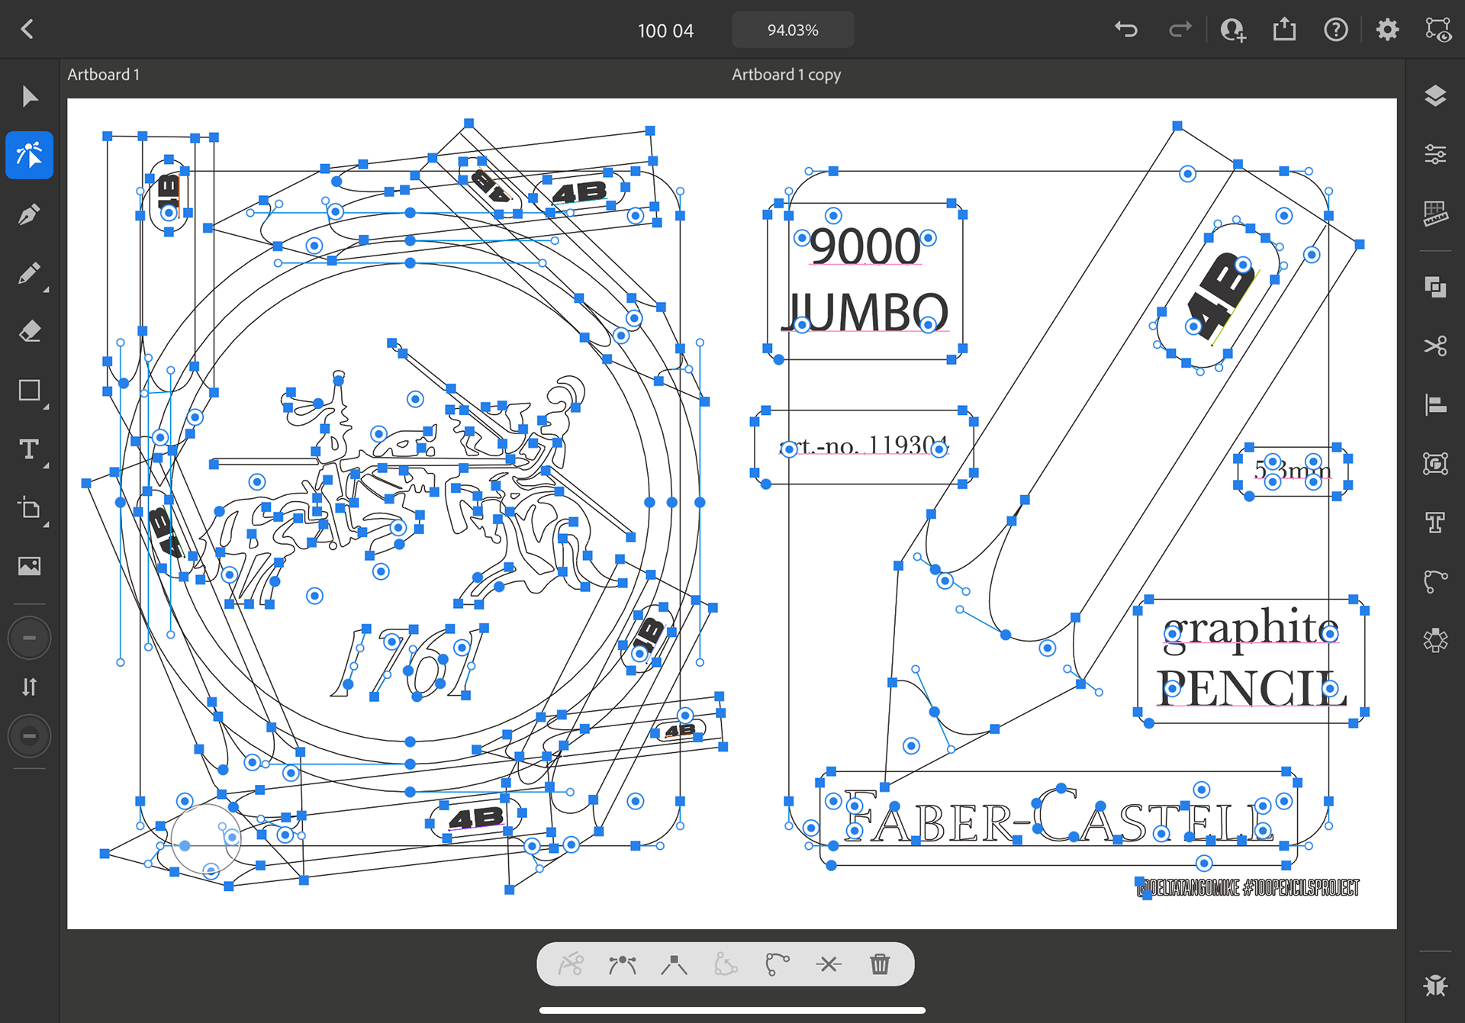This screenshot has height=1023, width=1465.
Task: Convert anchor point to smooth
Action: [623, 964]
